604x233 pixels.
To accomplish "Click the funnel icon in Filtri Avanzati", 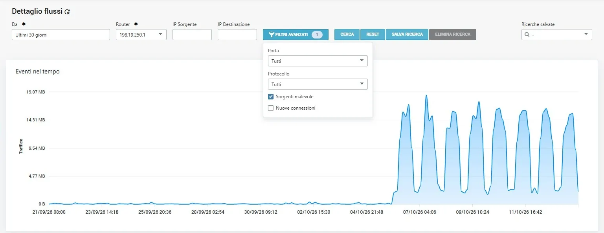I will point(271,35).
